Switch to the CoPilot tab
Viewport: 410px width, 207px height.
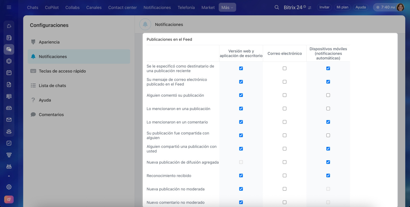click(52, 7)
